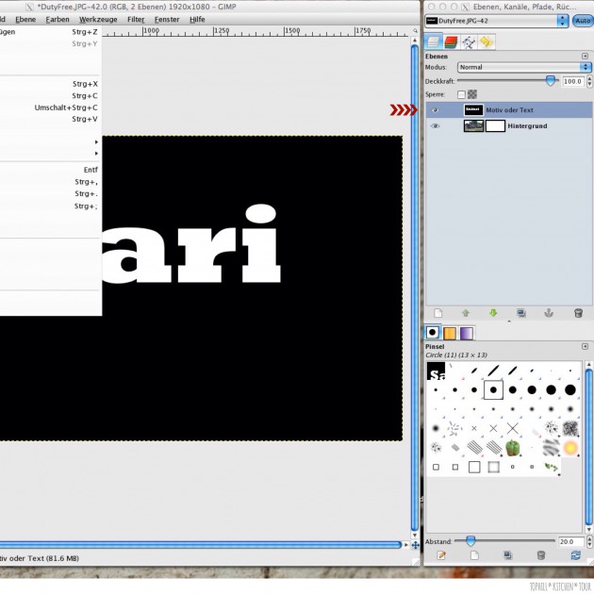
Task: Open the Fenster menu
Action: (x=167, y=19)
